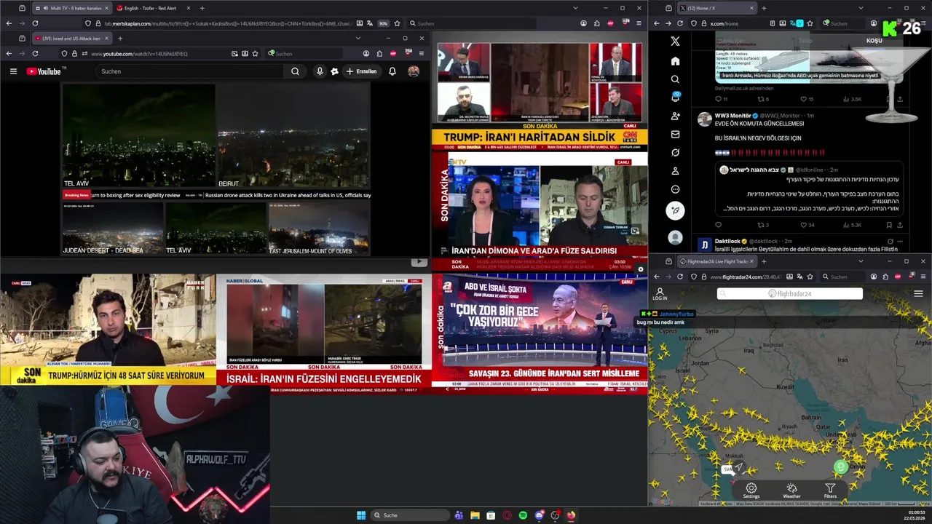Click the YouTube search magnifier button
Image resolution: width=932 pixels, height=524 pixels.
point(295,71)
